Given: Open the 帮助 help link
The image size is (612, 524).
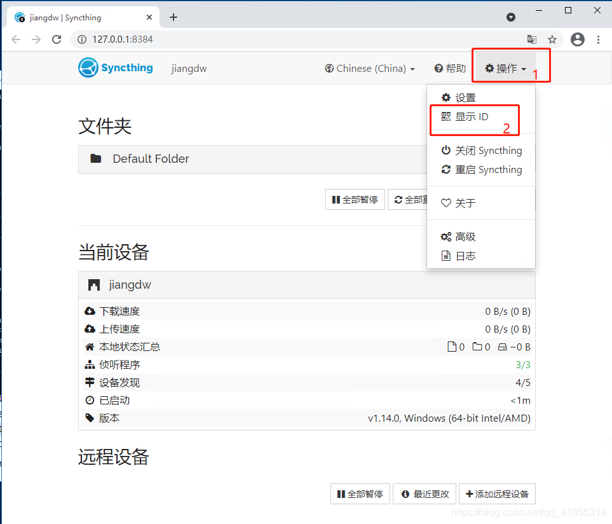Looking at the screenshot, I should pos(450,68).
